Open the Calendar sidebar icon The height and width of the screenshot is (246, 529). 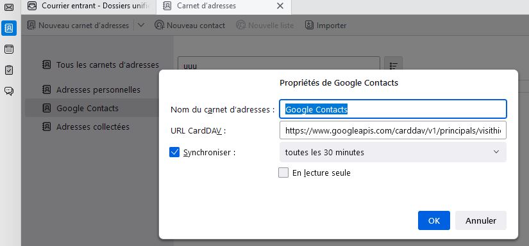click(9, 49)
